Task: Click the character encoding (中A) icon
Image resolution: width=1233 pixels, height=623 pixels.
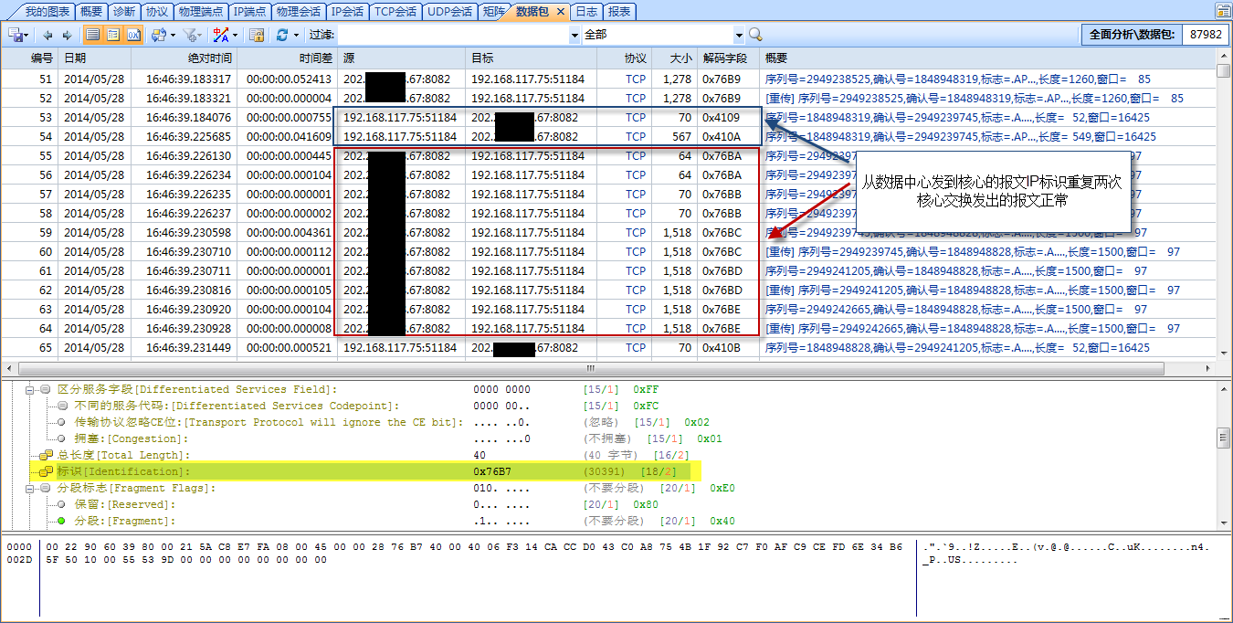Action: tap(221, 35)
